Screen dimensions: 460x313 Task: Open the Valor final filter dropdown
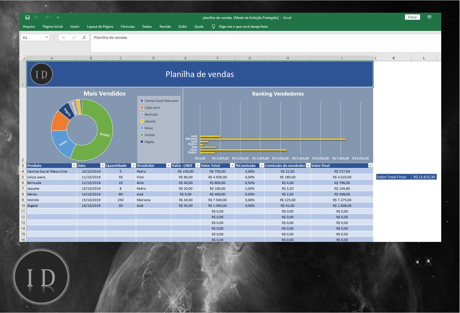point(370,166)
